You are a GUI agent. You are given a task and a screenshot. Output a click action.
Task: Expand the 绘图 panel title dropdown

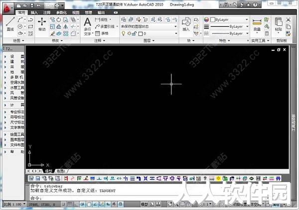18,40
